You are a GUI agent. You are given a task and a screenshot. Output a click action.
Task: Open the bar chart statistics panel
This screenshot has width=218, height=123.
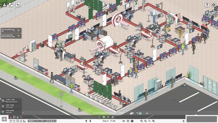pyautogui.click(x=24, y=121)
